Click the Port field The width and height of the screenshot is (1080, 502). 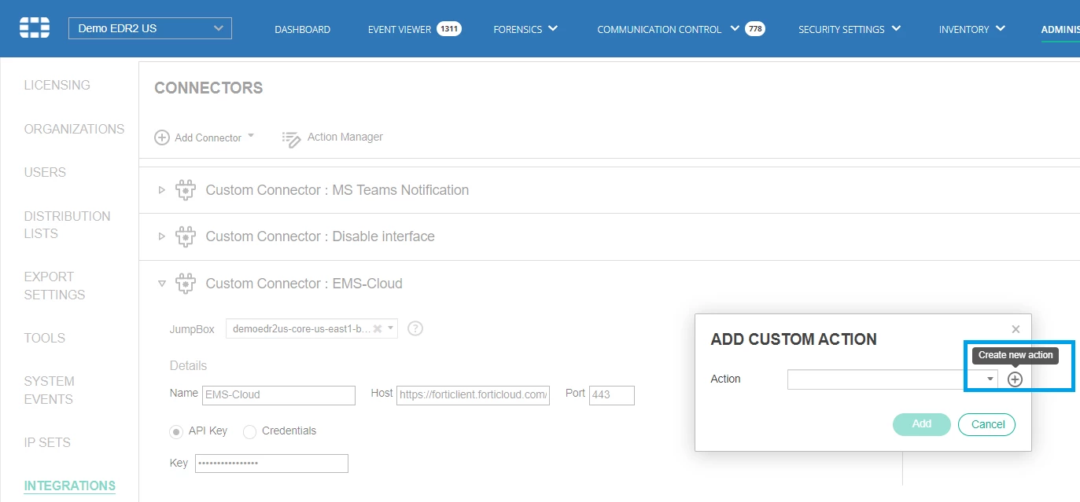click(x=611, y=395)
